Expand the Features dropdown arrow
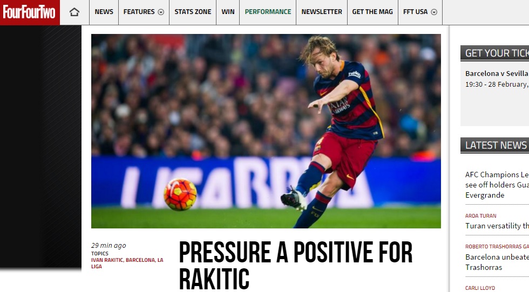The image size is (529, 292). point(161,12)
